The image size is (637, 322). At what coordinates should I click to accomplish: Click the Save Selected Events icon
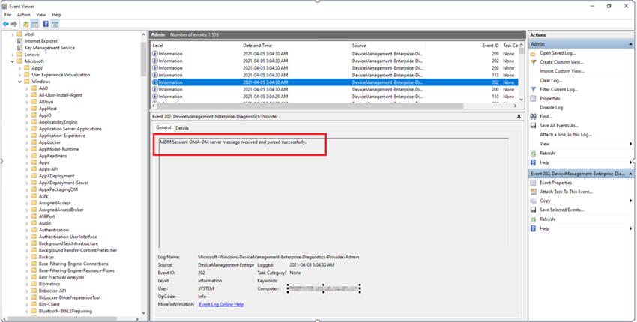[x=533, y=210]
